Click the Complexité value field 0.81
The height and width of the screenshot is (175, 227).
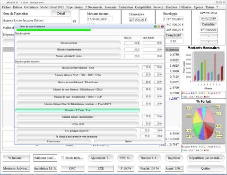coord(173,41)
